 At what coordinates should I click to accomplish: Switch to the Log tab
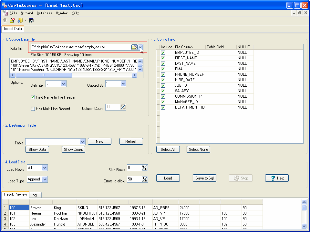click(35, 195)
